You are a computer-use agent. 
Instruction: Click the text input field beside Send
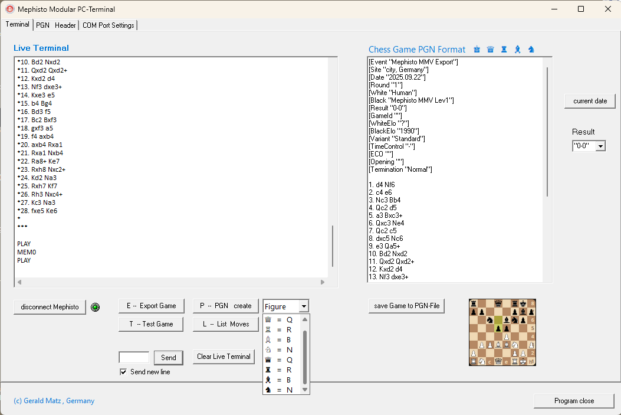[x=134, y=357]
